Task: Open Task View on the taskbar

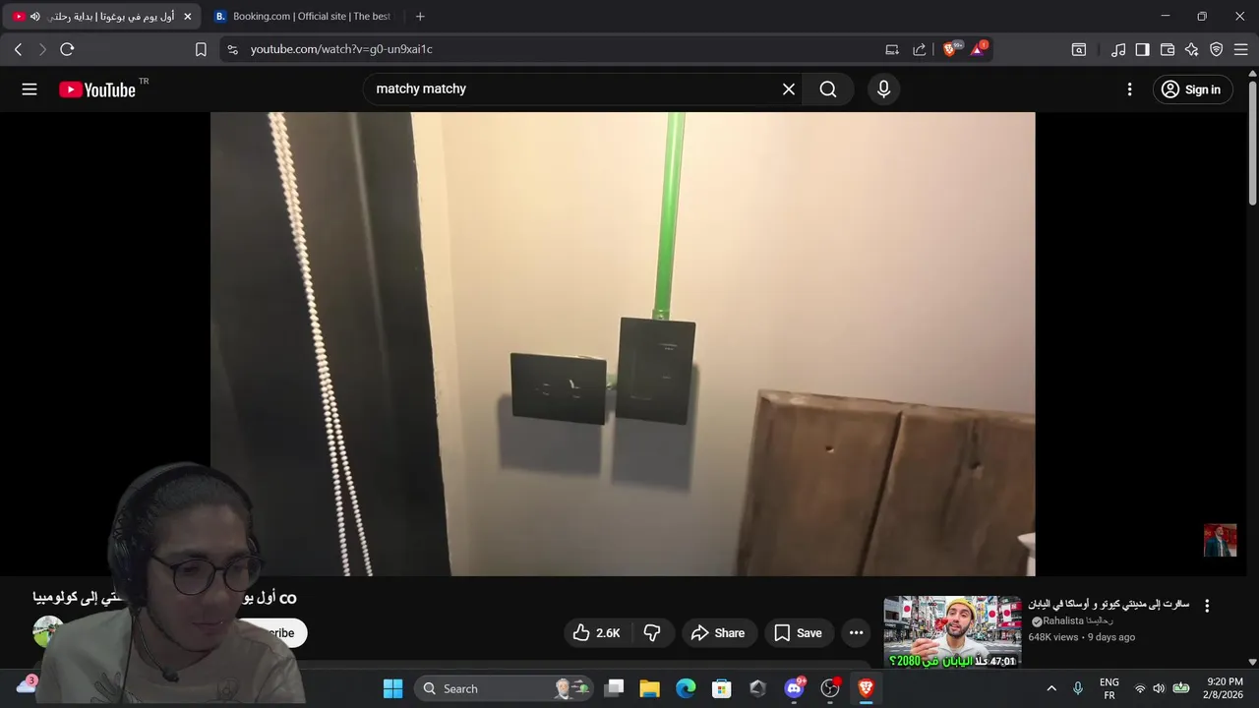Action: (x=614, y=688)
